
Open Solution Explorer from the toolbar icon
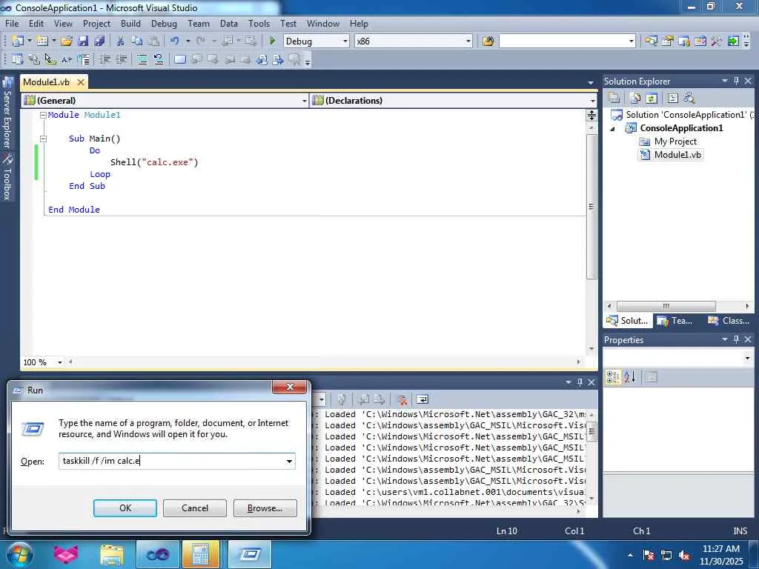(x=652, y=41)
